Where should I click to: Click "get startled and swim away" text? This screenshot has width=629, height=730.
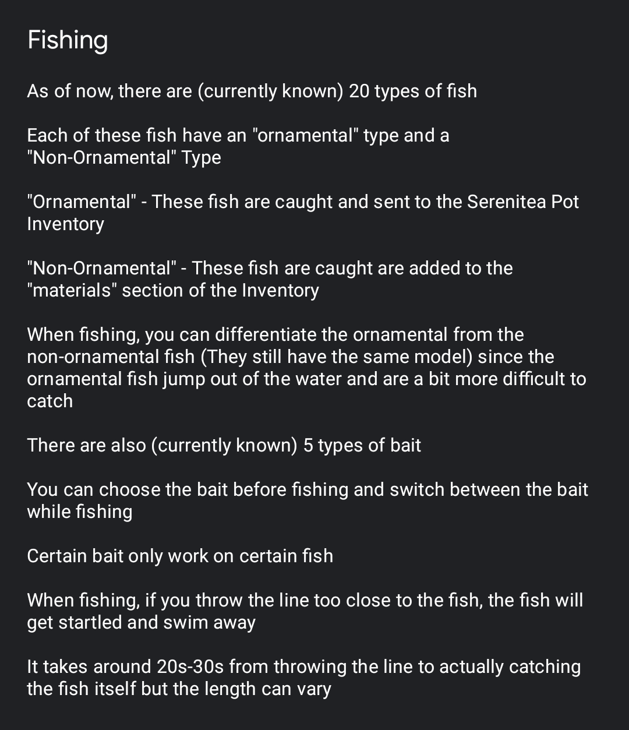pyautogui.click(x=141, y=622)
